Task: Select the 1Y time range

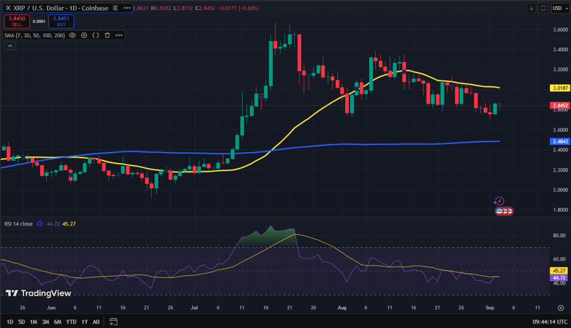Action: tap(85, 322)
